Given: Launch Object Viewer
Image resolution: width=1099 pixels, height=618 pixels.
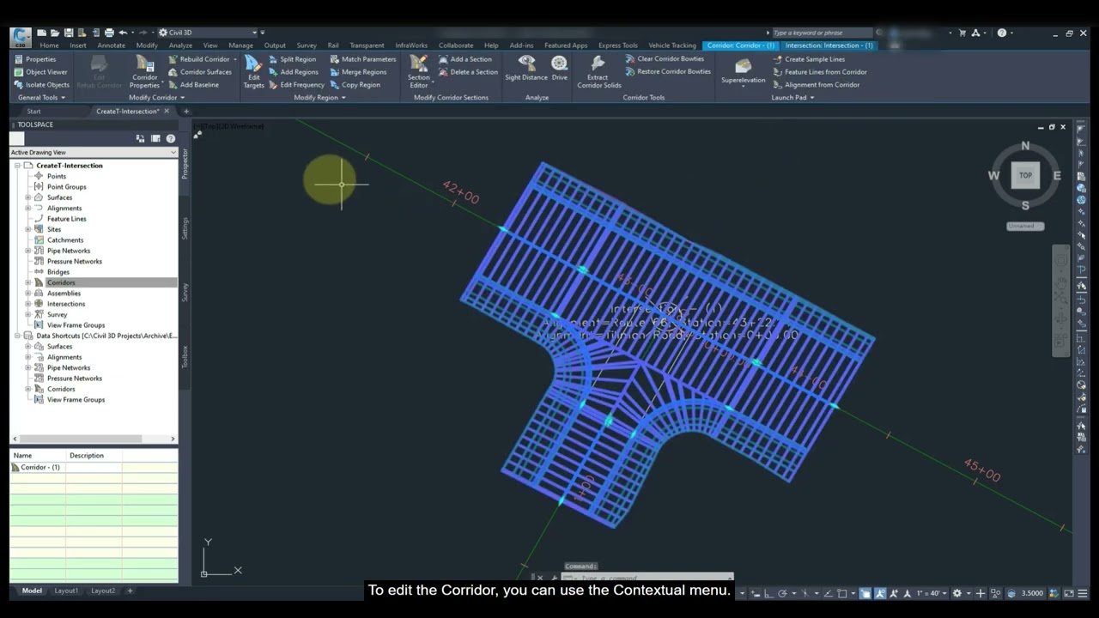Looking at the screenshot, I should tap(39, 72).
